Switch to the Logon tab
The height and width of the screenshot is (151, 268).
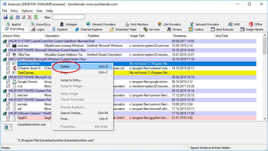tap(38, 29)
